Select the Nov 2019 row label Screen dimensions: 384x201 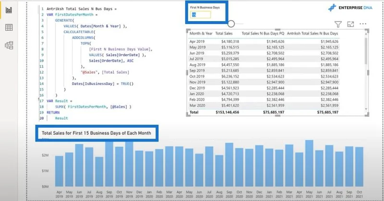(x=197, y=82)
